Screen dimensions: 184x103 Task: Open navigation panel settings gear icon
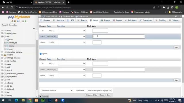point(23,21)
